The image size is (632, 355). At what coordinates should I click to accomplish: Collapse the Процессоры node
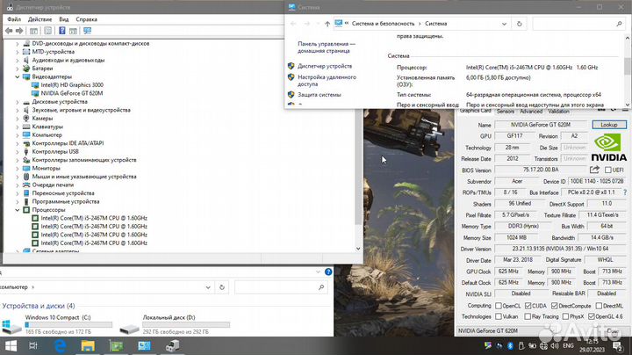(18, 210)
